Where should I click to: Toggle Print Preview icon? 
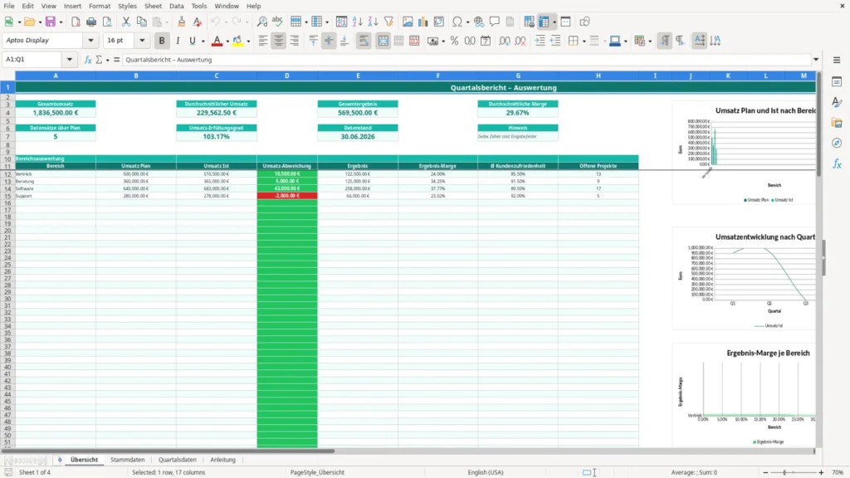coord(107,22)
